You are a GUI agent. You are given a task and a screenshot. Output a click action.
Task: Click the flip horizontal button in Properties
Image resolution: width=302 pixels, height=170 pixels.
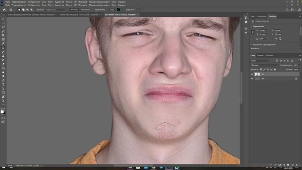coord(276,39)
